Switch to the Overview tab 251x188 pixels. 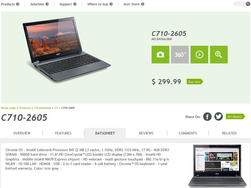22,133
